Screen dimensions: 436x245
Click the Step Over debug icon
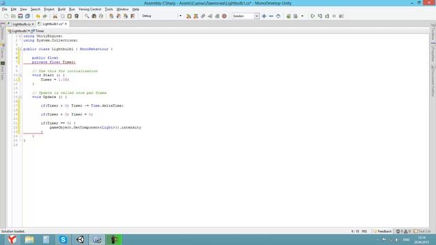[313, 16]
